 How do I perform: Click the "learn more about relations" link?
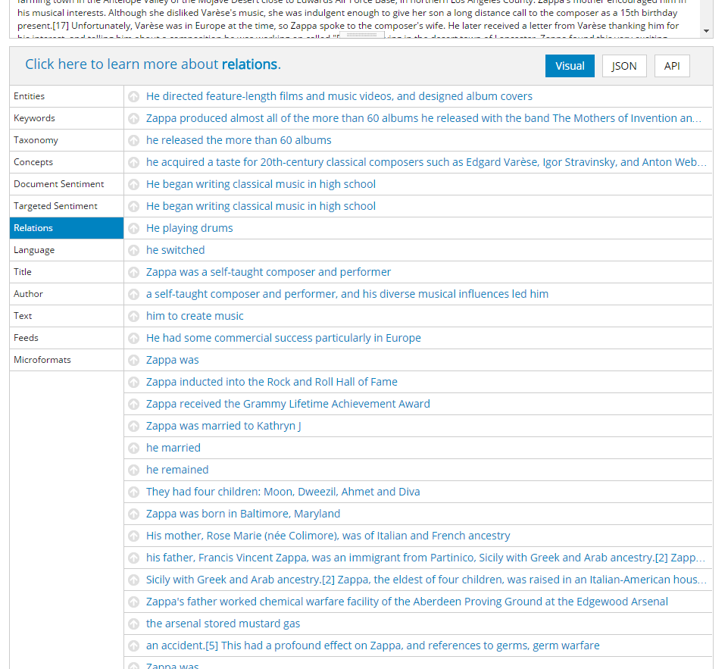153,64
